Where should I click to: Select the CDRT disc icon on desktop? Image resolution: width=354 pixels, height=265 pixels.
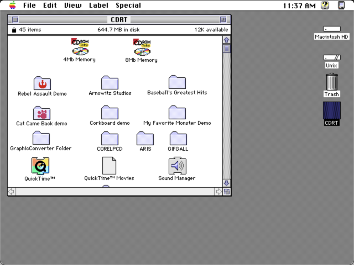332,110
